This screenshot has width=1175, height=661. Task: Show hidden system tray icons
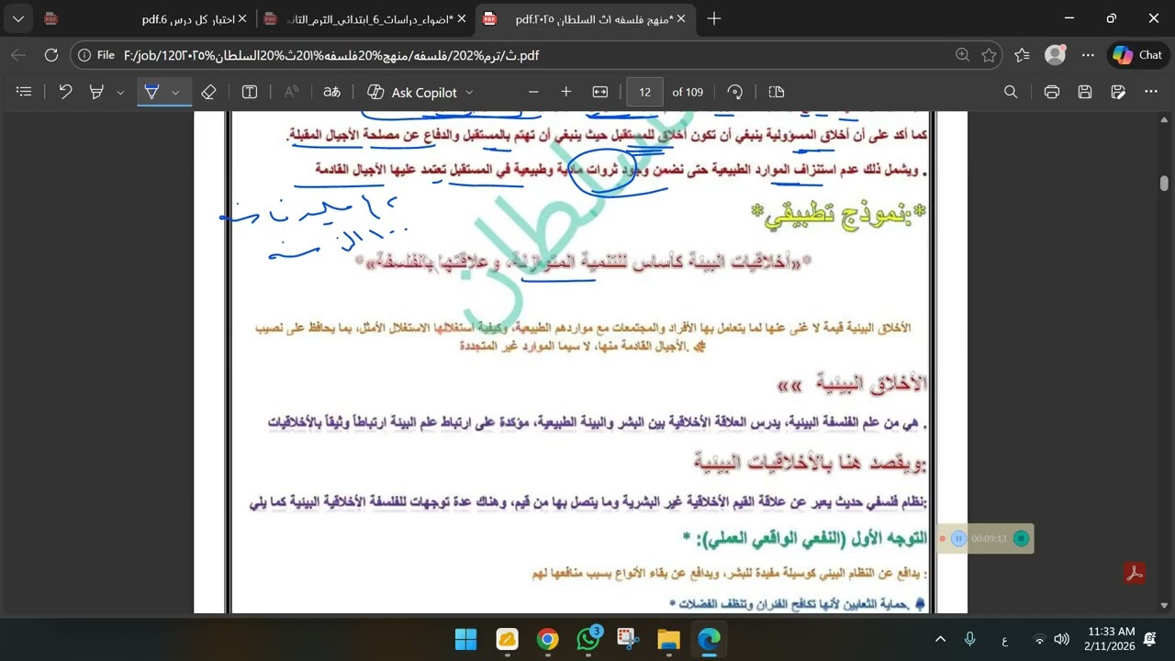[x=940, y=639]
